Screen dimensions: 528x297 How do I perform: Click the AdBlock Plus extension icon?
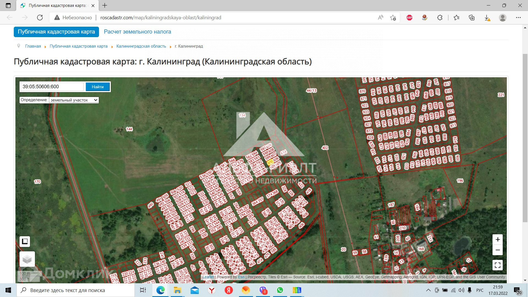(409, 18)
